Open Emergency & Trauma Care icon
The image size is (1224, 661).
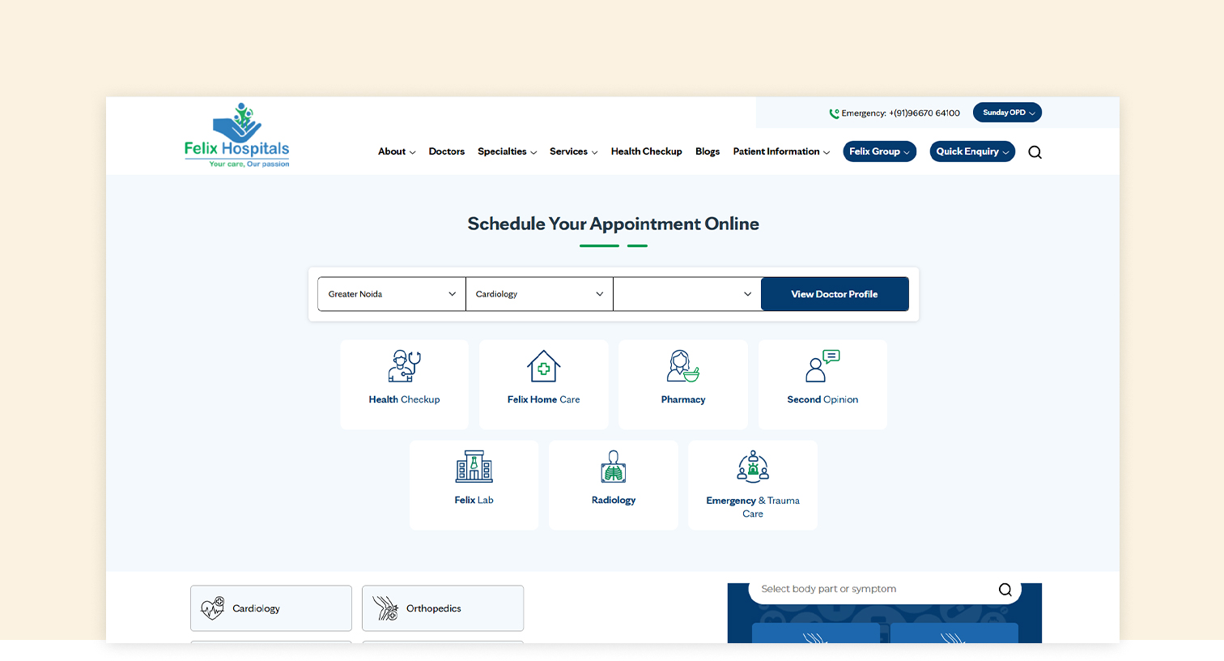tap(752, 467)
